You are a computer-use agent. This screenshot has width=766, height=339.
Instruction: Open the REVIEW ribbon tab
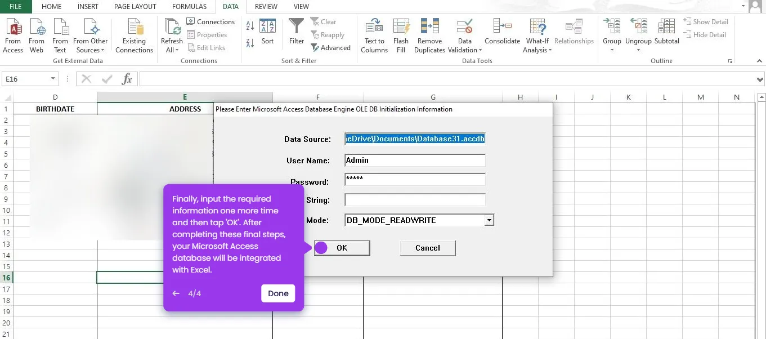click(x=265, y=6)
